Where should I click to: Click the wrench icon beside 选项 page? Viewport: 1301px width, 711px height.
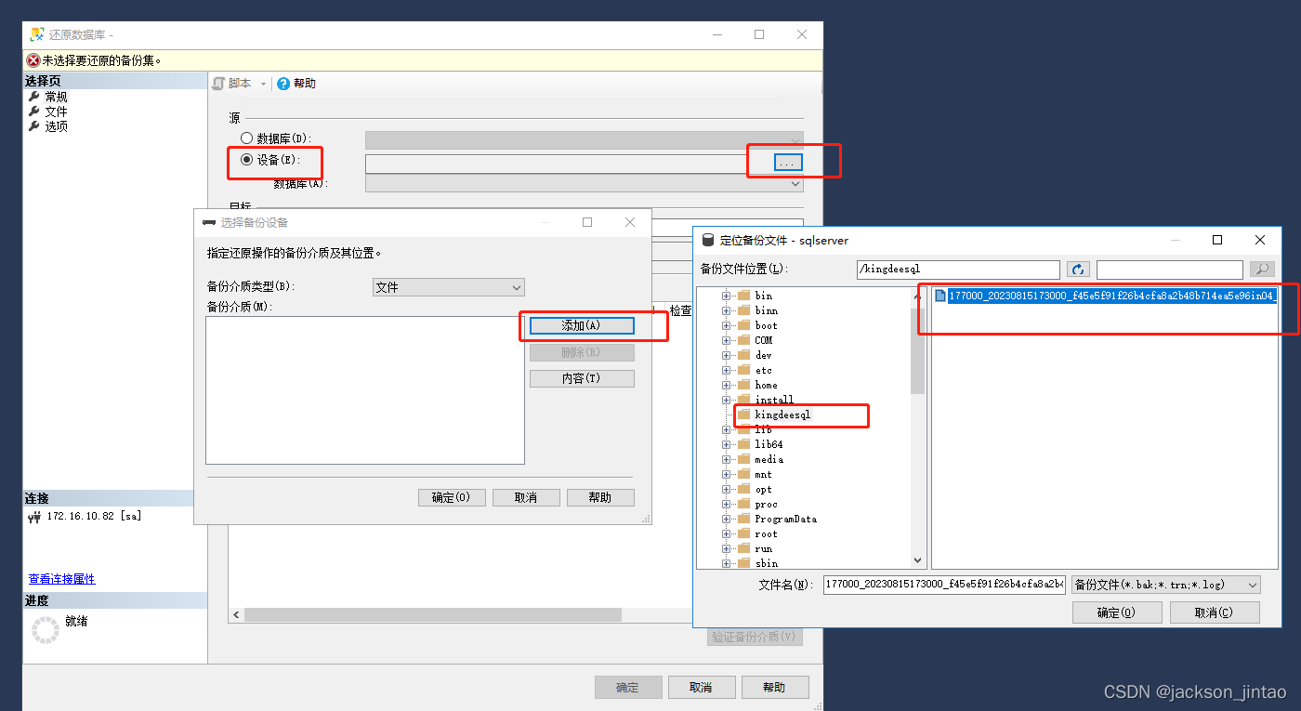click(x=34, y=126)
